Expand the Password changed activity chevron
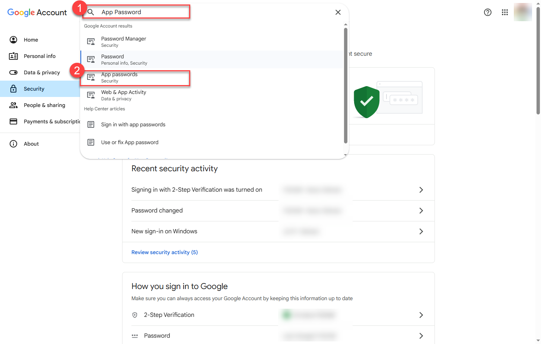 [421, 211]
